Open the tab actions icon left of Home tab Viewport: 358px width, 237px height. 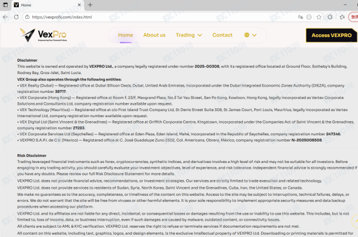(5, 5)
